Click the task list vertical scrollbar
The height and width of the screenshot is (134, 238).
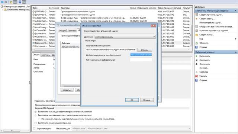191,27
